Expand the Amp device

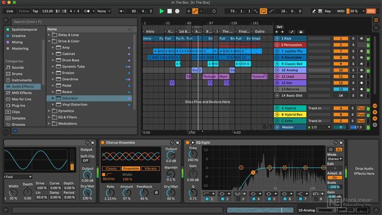pos(53,48)
